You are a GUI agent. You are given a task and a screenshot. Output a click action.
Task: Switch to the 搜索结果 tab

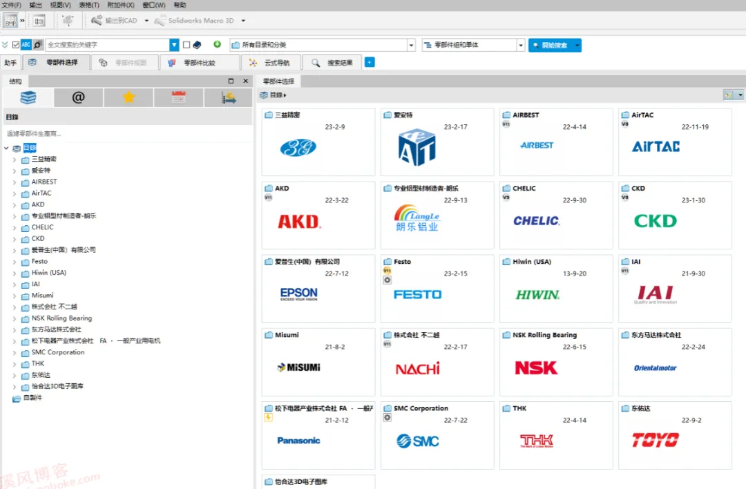(332, 63)
